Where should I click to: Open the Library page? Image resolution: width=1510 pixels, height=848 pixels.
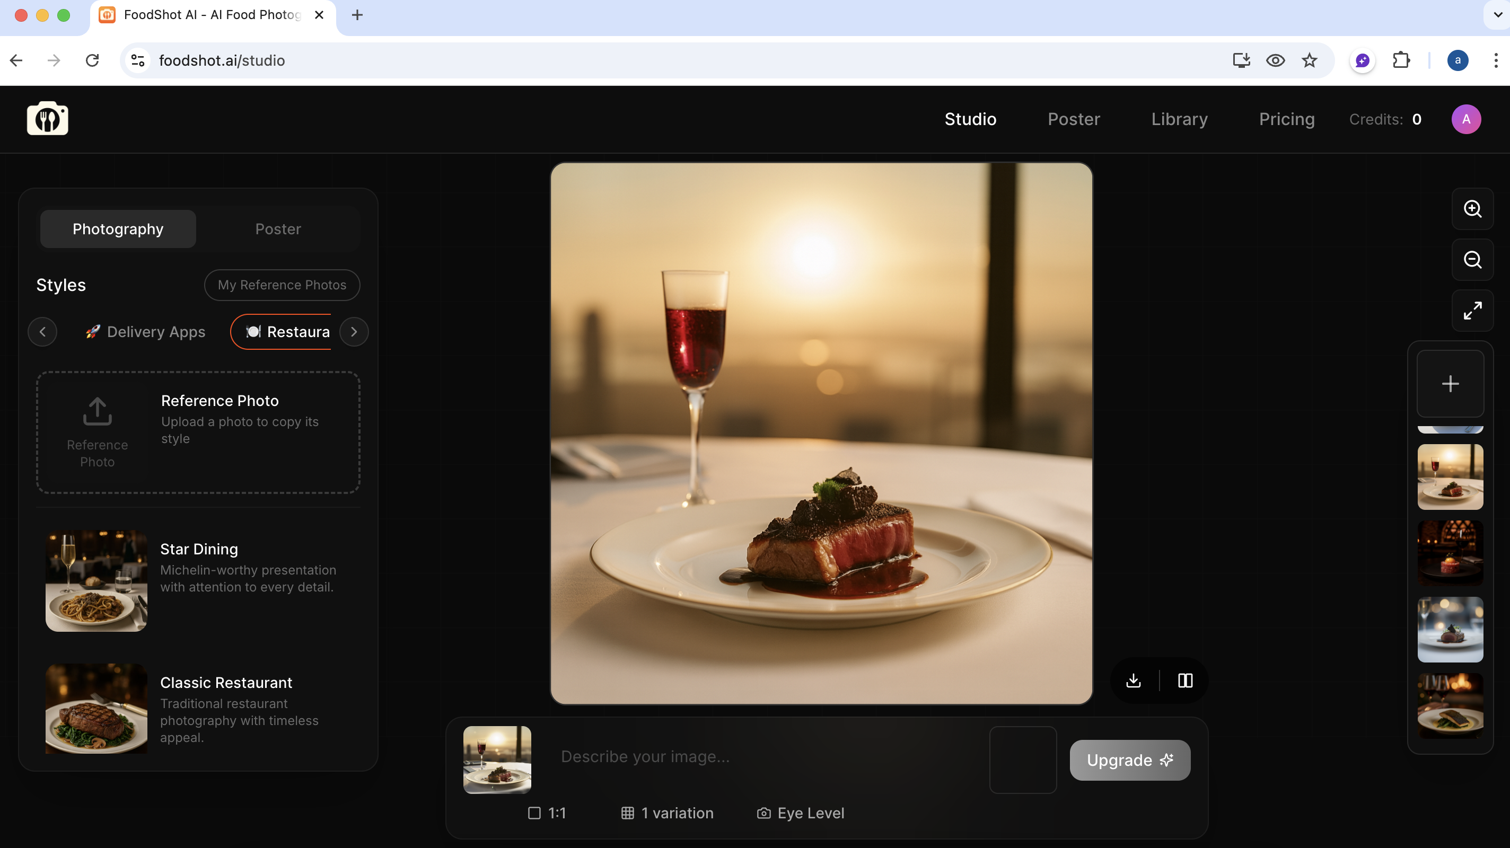coord(1179,119)
